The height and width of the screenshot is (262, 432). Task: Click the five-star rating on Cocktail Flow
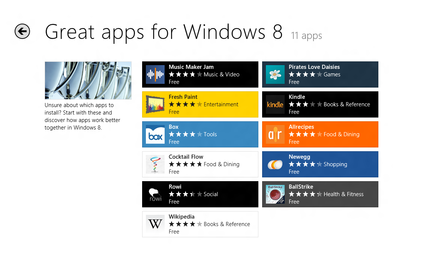[x=185, y=164]
